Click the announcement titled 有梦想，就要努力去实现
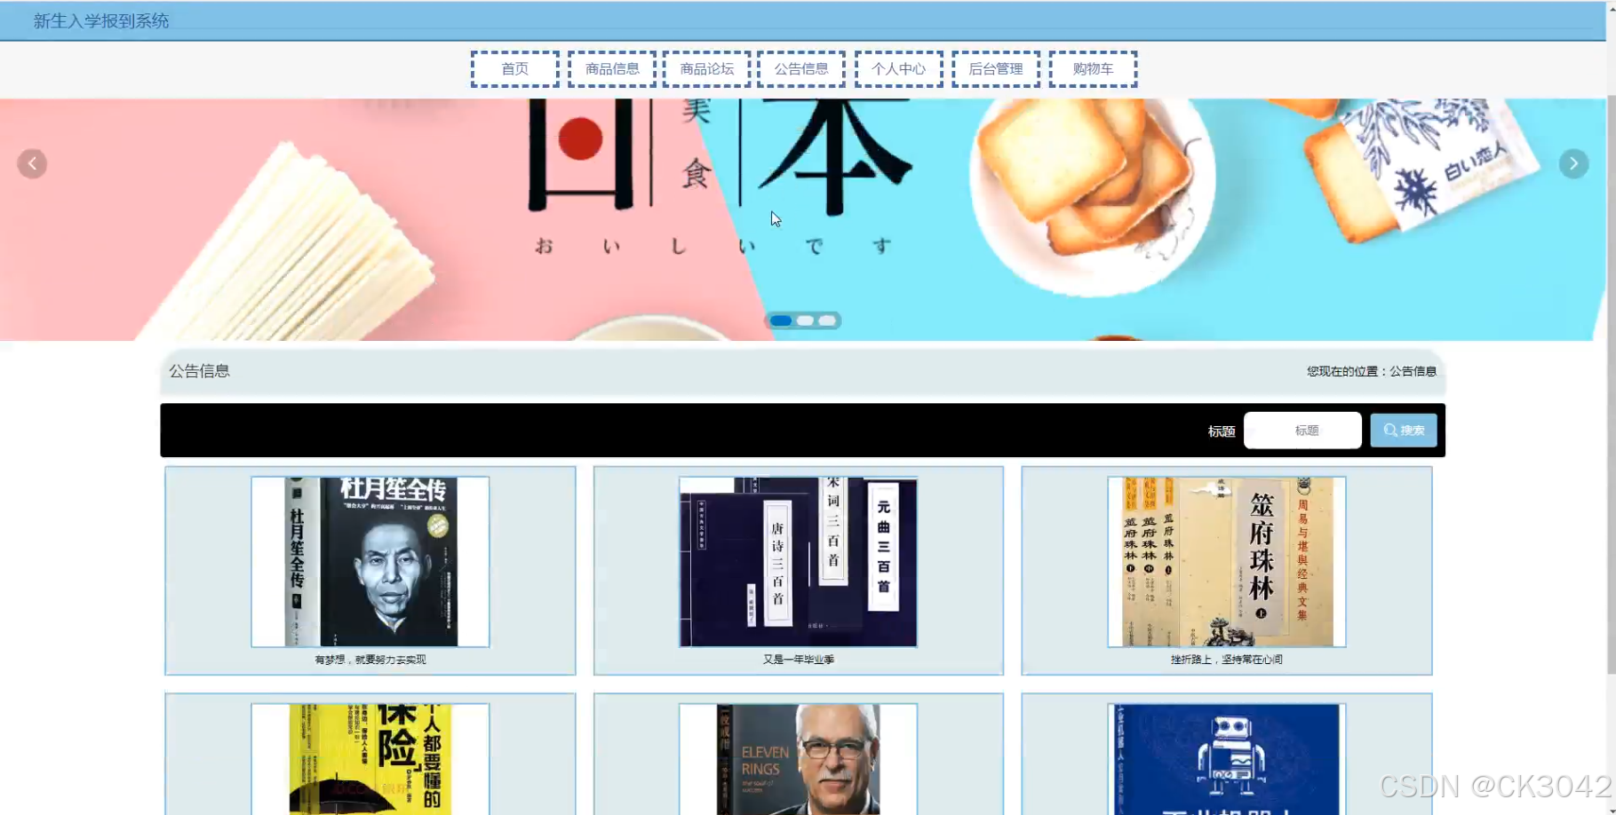Screen dimensions: 1616x815 (x=370, y=660)
